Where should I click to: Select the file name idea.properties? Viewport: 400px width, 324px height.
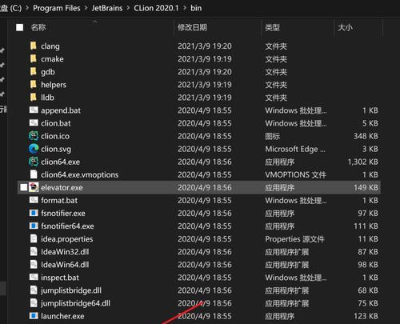click(x=67, y=239)
